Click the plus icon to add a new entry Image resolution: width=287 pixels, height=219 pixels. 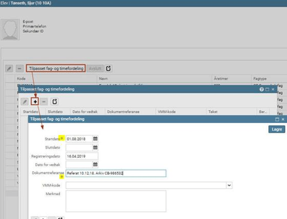(x=35, y=101)
